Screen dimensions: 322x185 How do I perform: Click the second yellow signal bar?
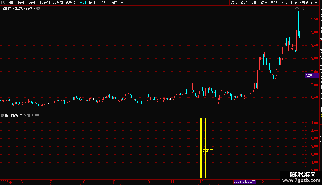205,148
